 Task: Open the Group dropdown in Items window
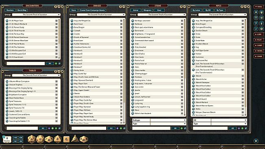(x=162, y=15)
